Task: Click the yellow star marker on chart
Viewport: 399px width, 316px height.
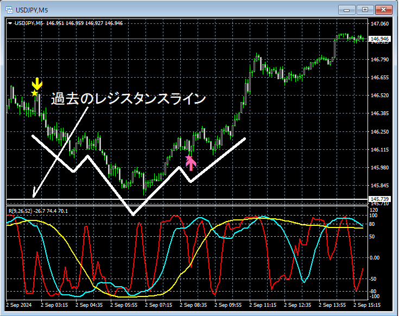Action: 35,93
